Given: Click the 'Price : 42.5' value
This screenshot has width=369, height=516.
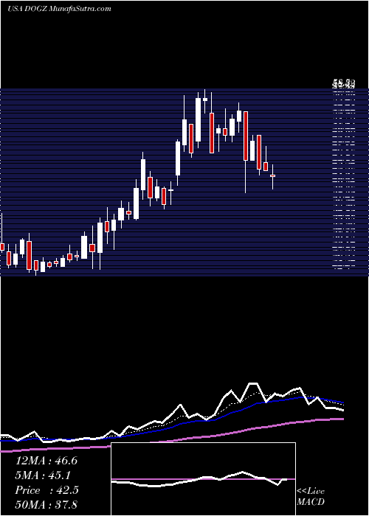Looking at the screenshot, I should [46, 490].
